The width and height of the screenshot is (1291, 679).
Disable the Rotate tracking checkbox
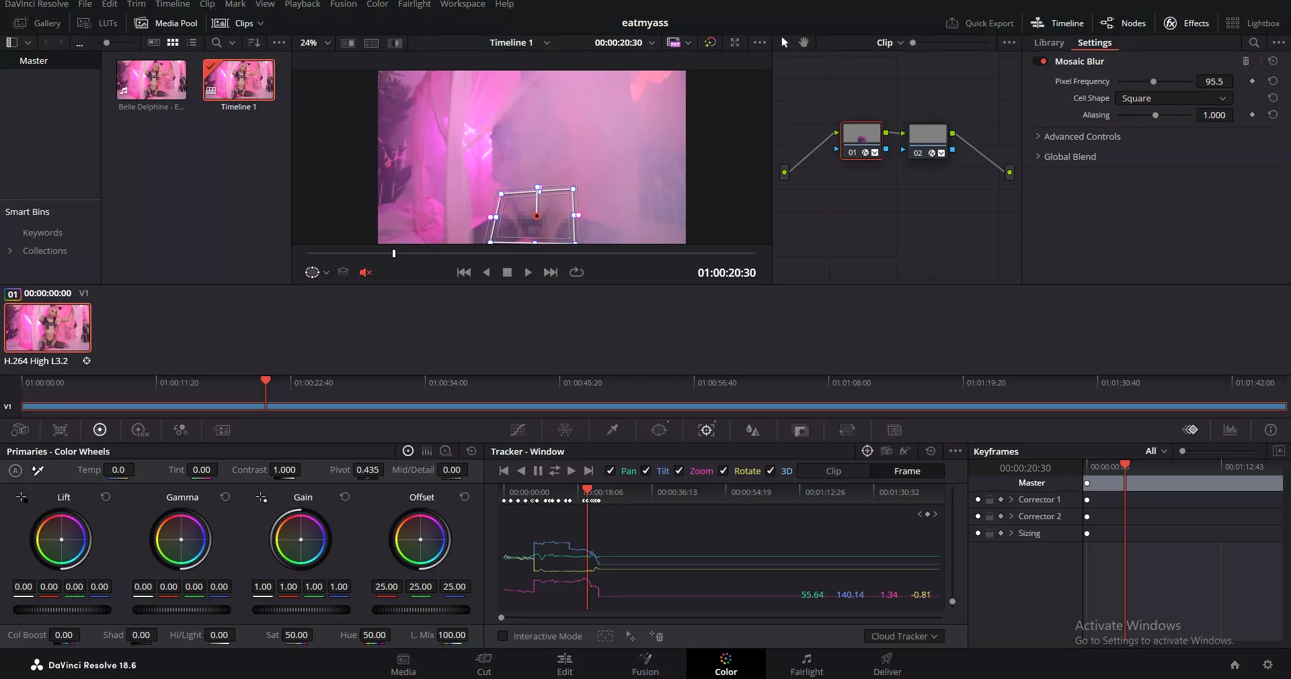(x=723, y=471)
